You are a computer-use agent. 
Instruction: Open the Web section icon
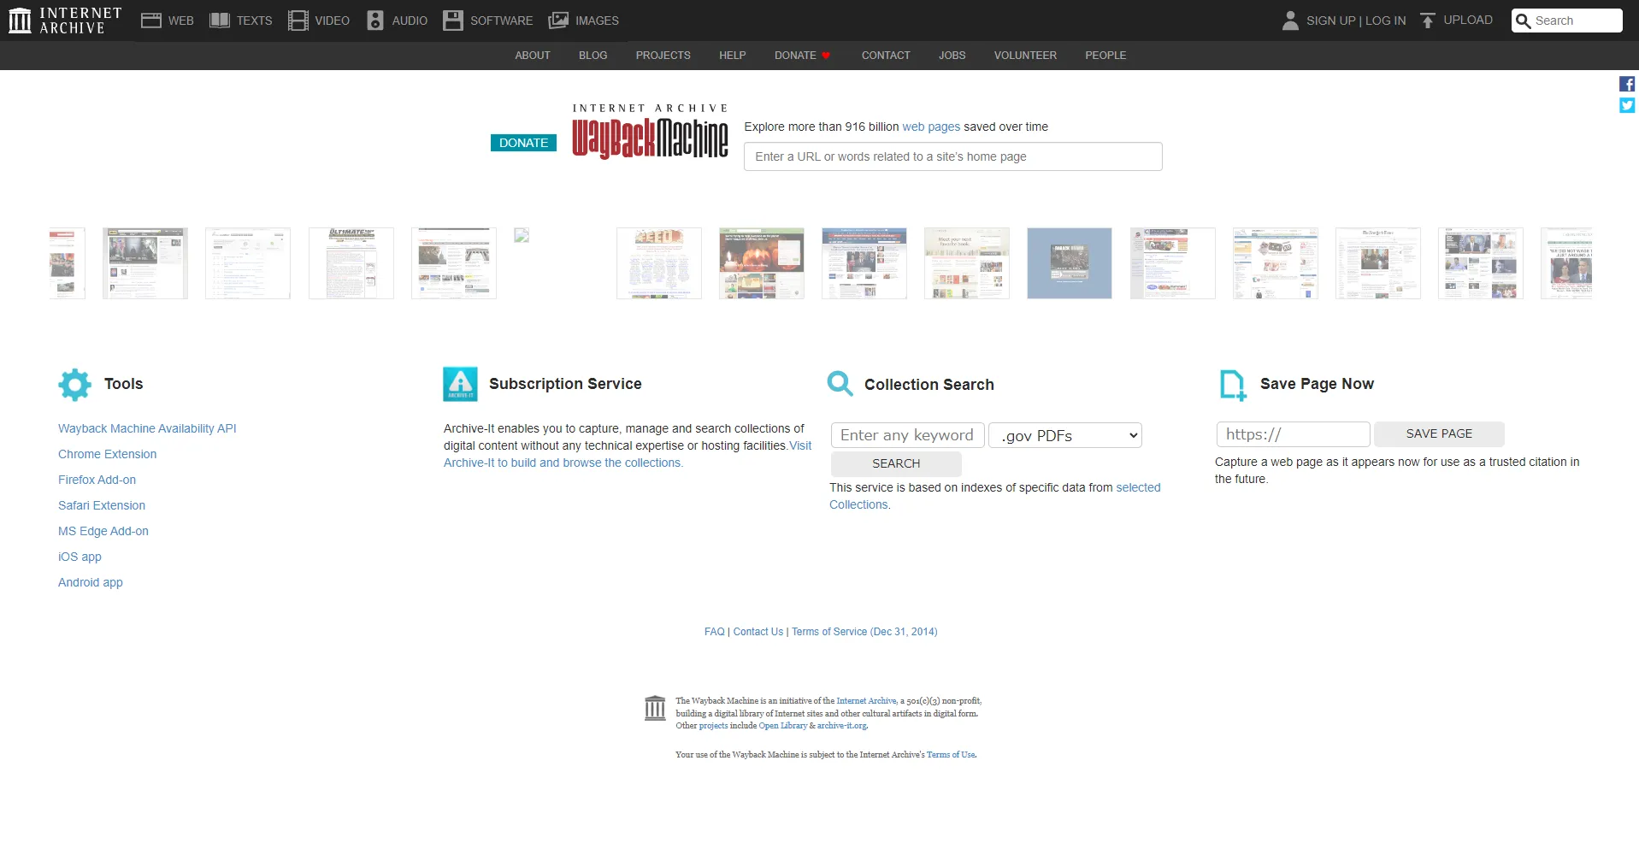click(151, 21)
